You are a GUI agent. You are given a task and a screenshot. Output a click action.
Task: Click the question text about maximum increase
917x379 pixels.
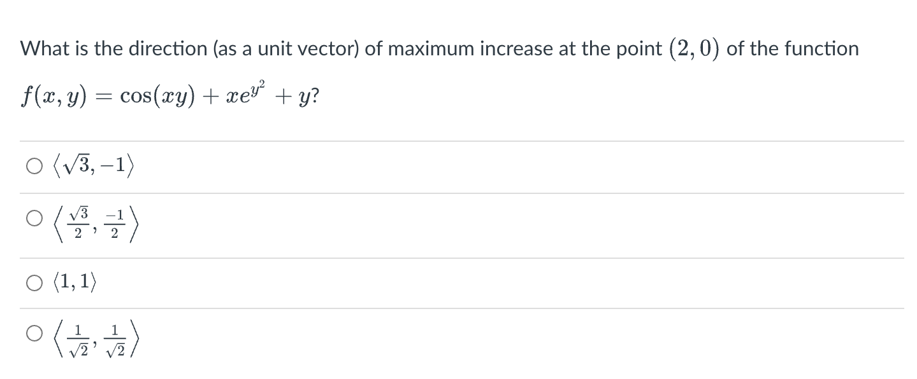438,48
